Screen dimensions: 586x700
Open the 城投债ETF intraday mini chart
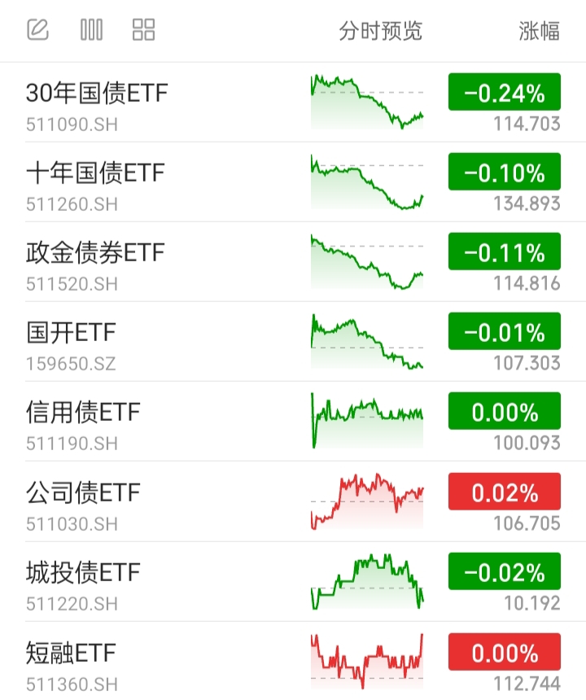[x=367, y=581]
